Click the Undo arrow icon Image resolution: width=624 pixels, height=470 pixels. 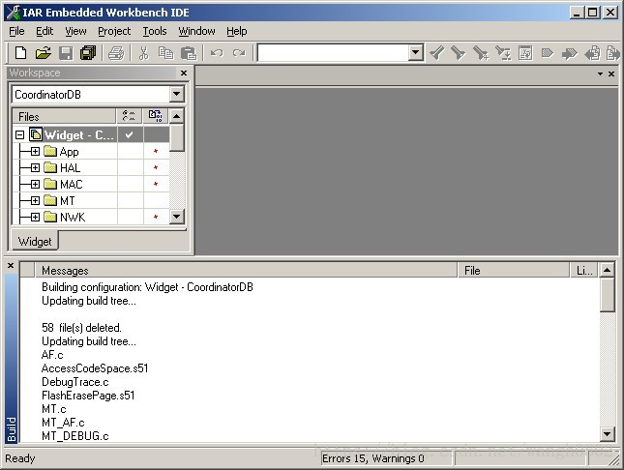[217, 52]
